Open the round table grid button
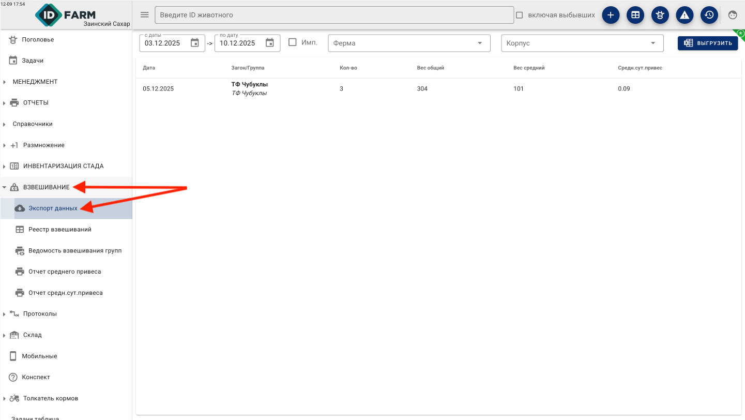This screenshot has height=420, width=745. 635,15
